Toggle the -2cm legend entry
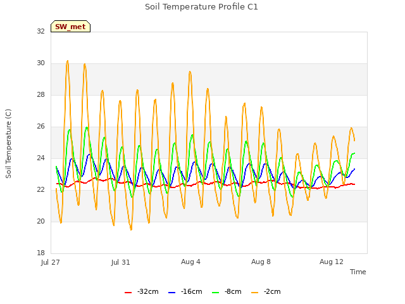The image size is (405, 304). [266, 292]
